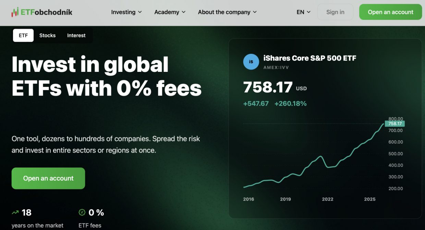Viewport: 425px width, 230px height.
Task: Click the percent badge icon beside 0 %
Action: tap(82, 213)
